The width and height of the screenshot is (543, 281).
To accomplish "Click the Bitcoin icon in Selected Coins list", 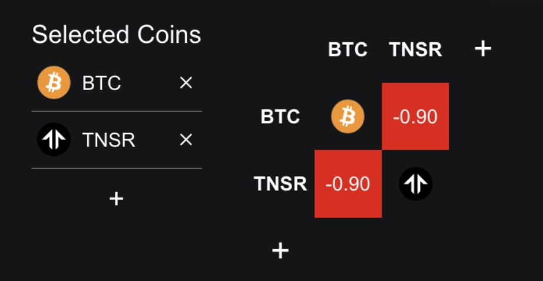I will pos(54,83).
